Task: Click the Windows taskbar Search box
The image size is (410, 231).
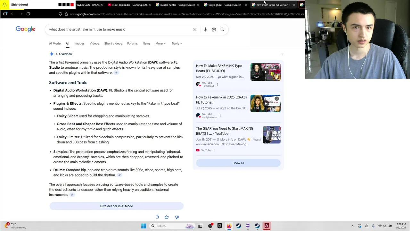Action: tap(172, 226)
